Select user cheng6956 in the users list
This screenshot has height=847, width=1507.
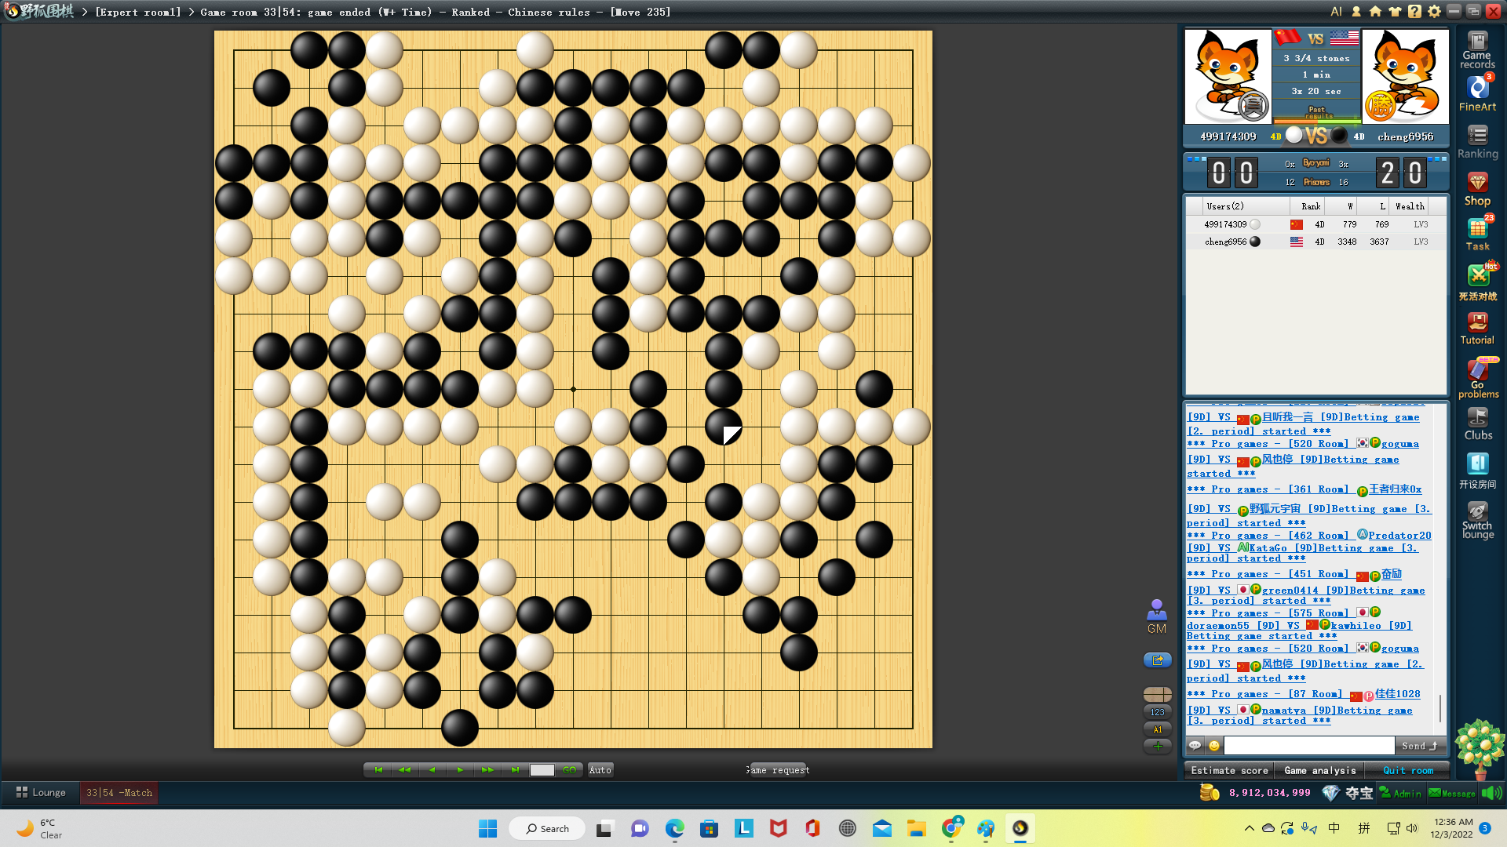(1315, 242)
